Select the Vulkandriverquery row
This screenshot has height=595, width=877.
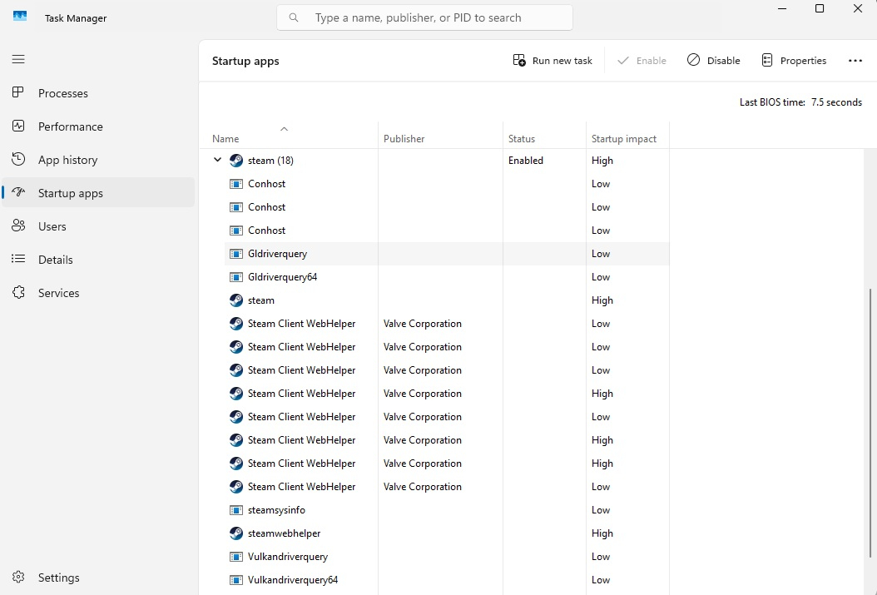pyautogui.click(x=447, y=557)
